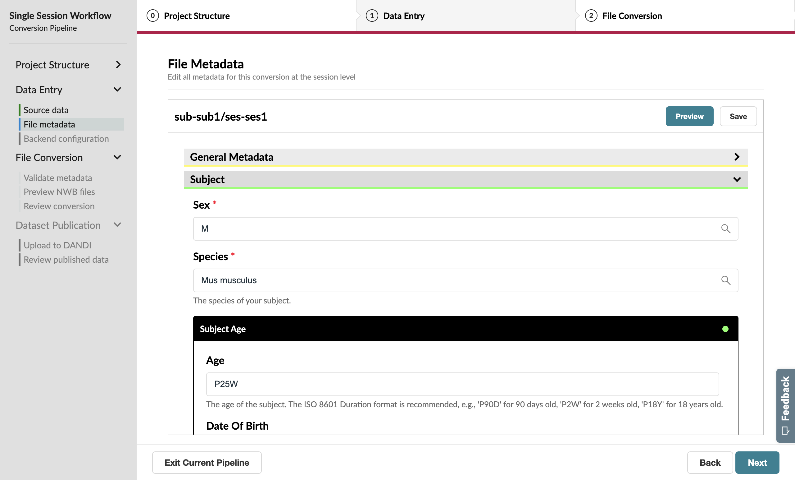This screenshot has width=795, height=480.
Task: Click step 2 circle for File Conversion
Action: pyautogui.click(x=591, y=16)
